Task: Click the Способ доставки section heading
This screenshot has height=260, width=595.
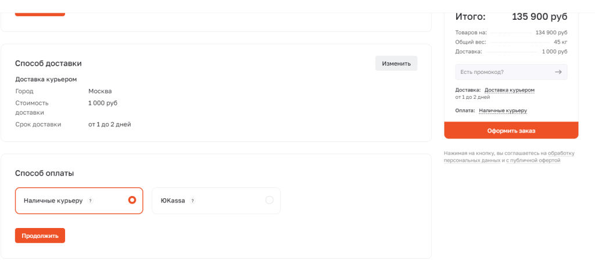Action: point(48,63)
